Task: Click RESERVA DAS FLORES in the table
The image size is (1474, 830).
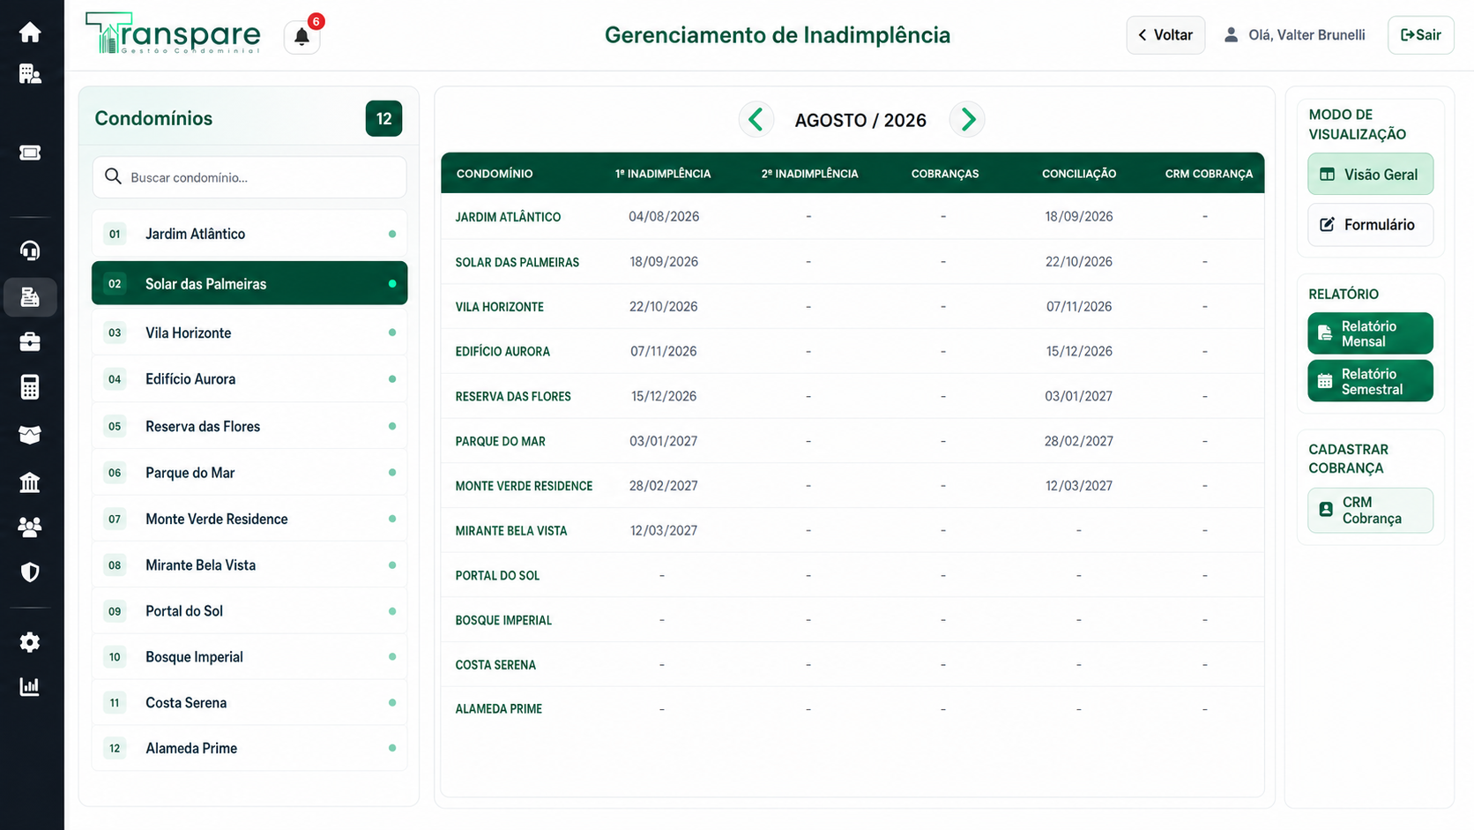Action: [513, 396]
